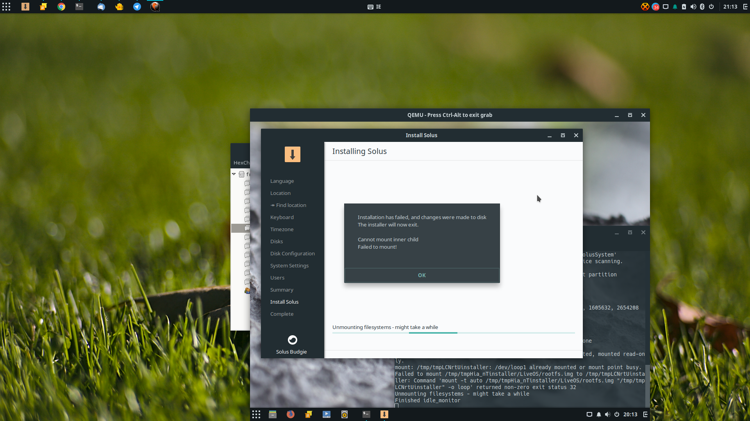Screen dimensions: 750x421
Task: Open Terminal from the host top panel
Action: [79, 7]
